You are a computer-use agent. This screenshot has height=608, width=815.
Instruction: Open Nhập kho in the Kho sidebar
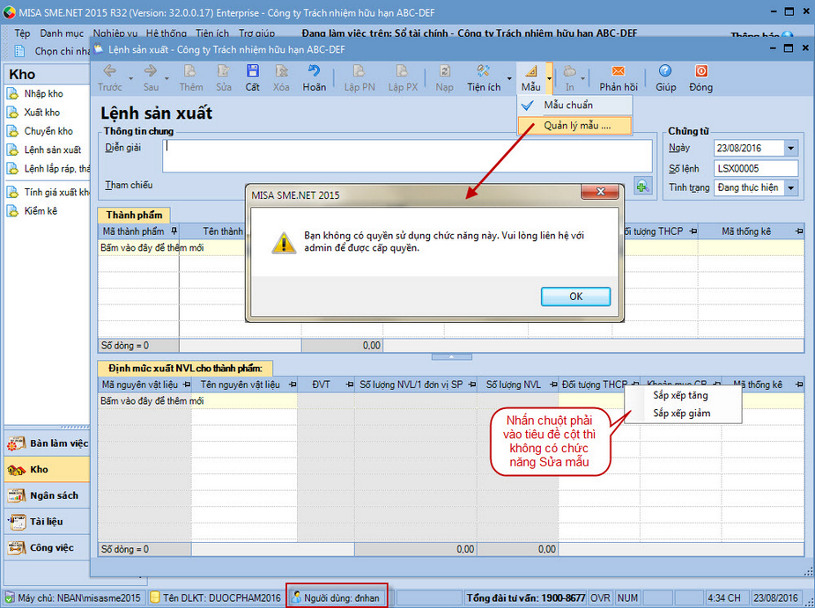pos(44,93)
